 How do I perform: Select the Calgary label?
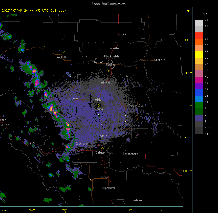pyautogui.click(x=101, y=153)
